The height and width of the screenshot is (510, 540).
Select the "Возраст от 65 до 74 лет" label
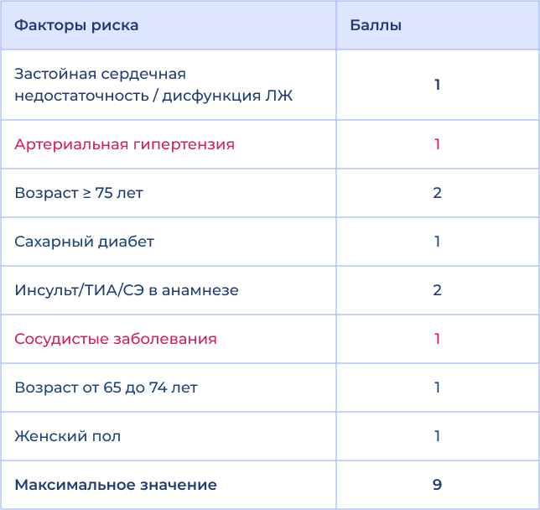(x=106, y=388)
